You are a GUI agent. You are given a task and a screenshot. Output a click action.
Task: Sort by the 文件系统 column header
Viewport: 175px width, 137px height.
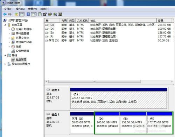point(82,21)
